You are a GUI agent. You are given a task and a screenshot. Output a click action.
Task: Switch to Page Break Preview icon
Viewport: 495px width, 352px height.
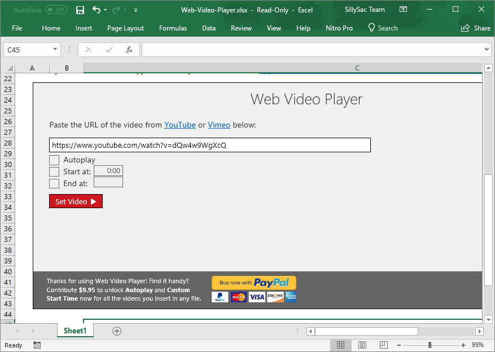tap(384, 345)
